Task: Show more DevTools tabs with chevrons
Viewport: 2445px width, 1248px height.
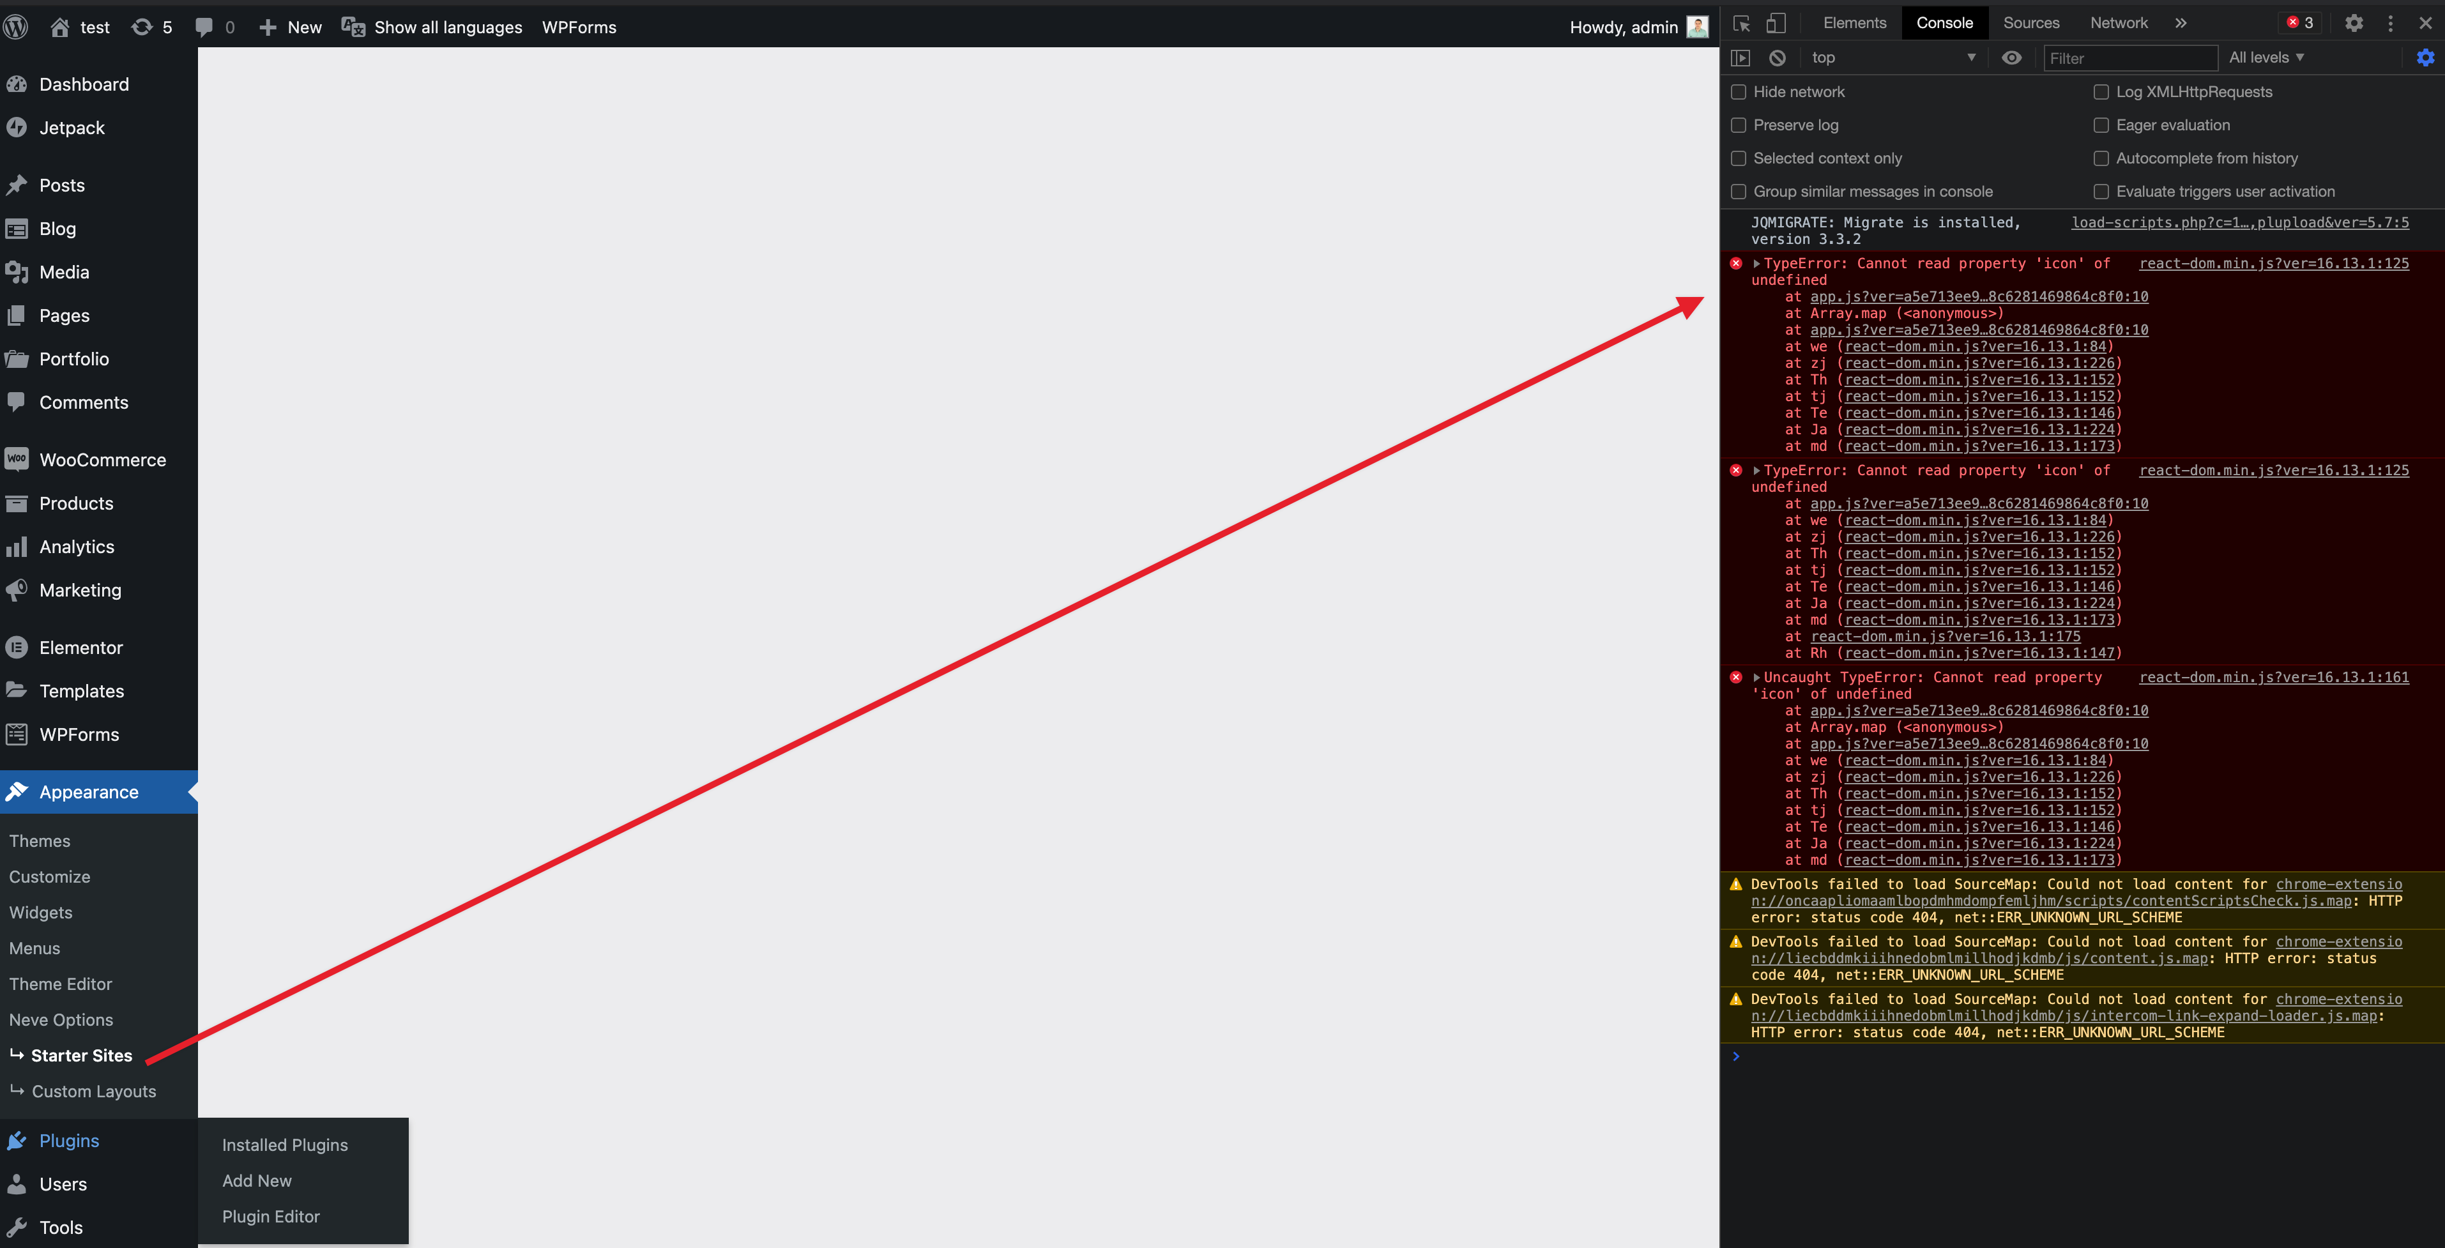Action: (2180, 23)
